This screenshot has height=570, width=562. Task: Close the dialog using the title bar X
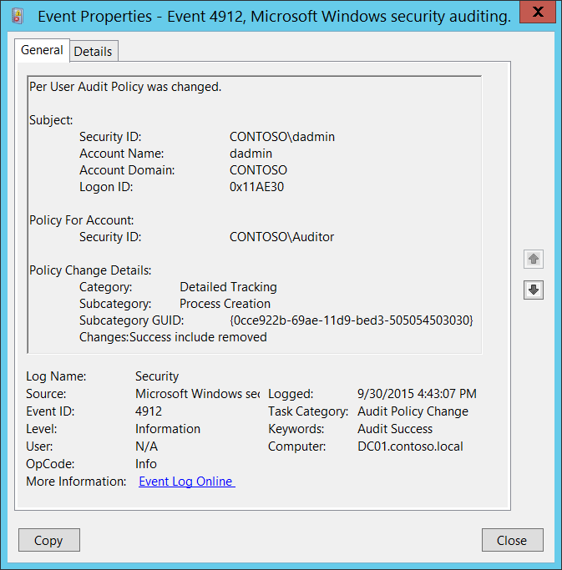coord(539,13)
